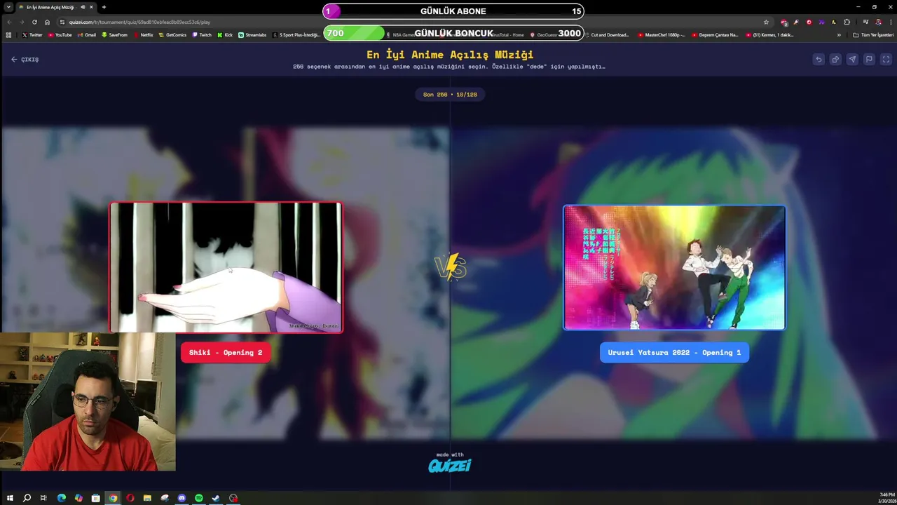This screenshot has width=897, height=505.
Task: Open the Gmail bookmark
Action: click(x=86, y=34)
